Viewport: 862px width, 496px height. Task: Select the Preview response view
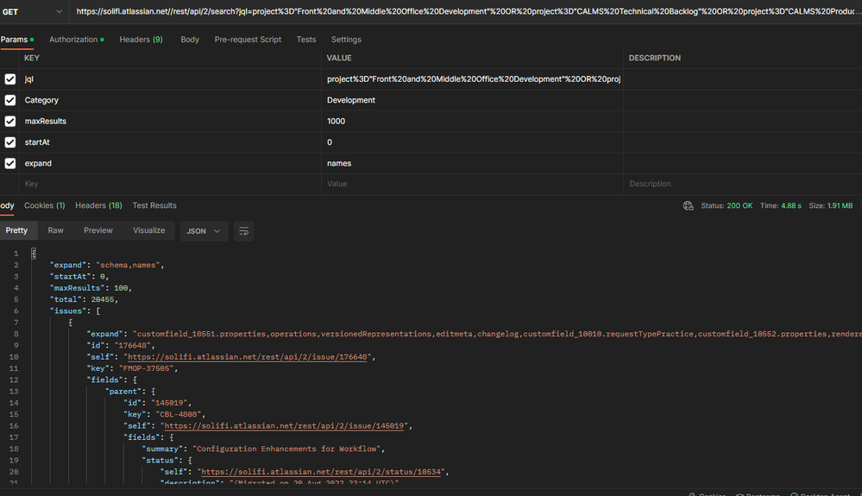[98, 230]
